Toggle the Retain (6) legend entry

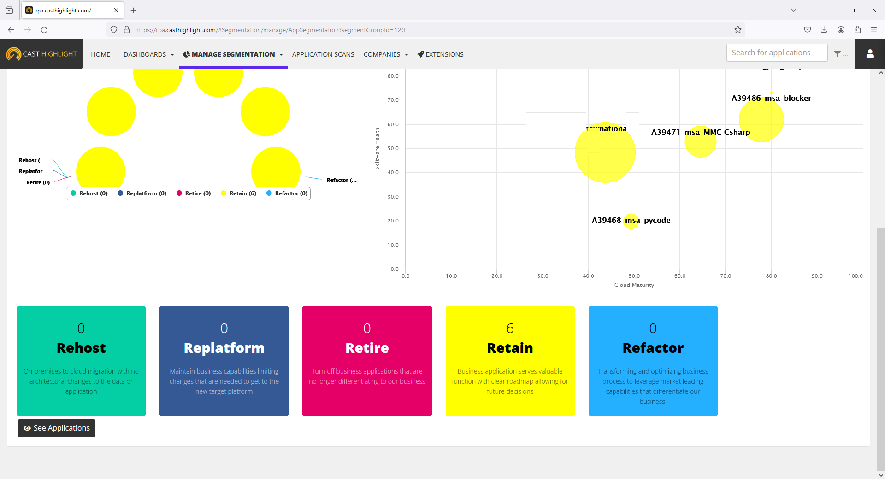pyautogui.click(x=239, y=193)
